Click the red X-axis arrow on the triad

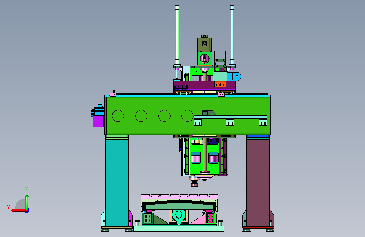19,210
